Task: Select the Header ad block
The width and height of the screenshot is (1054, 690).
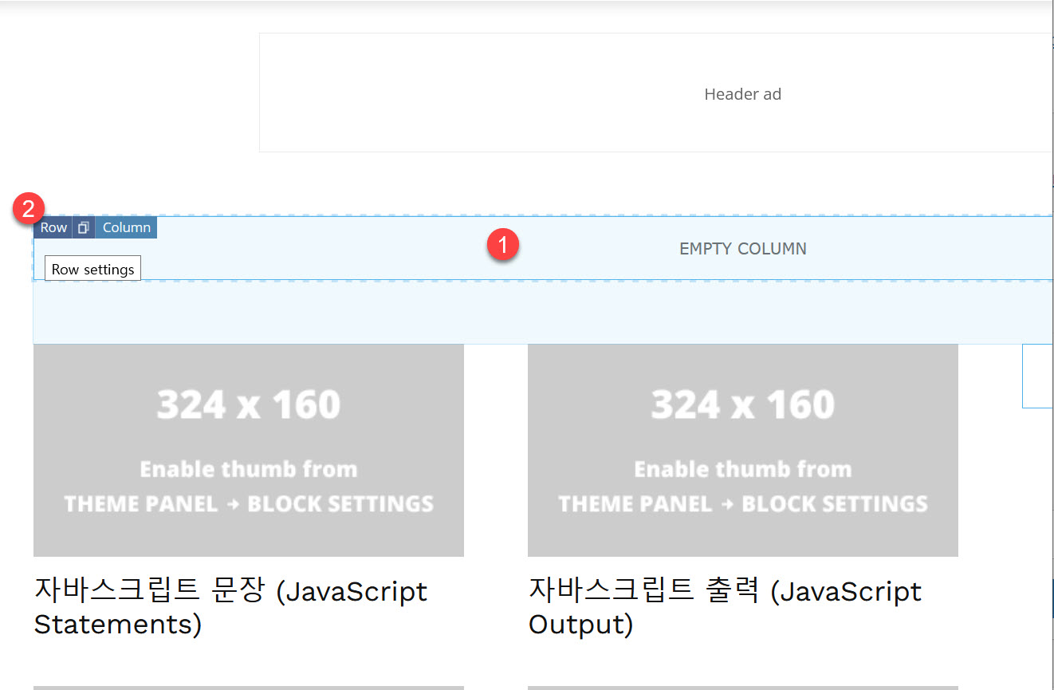Action: (x=656, y=93)
